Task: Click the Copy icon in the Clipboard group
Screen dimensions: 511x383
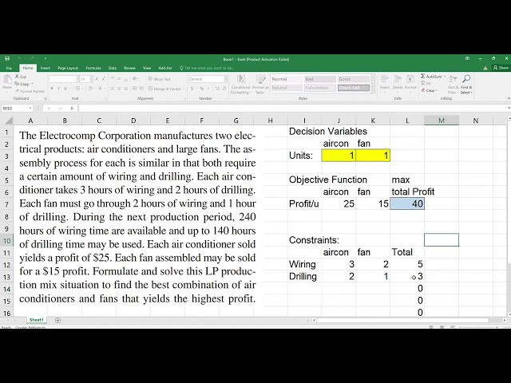Action: [x=17, y=84]
